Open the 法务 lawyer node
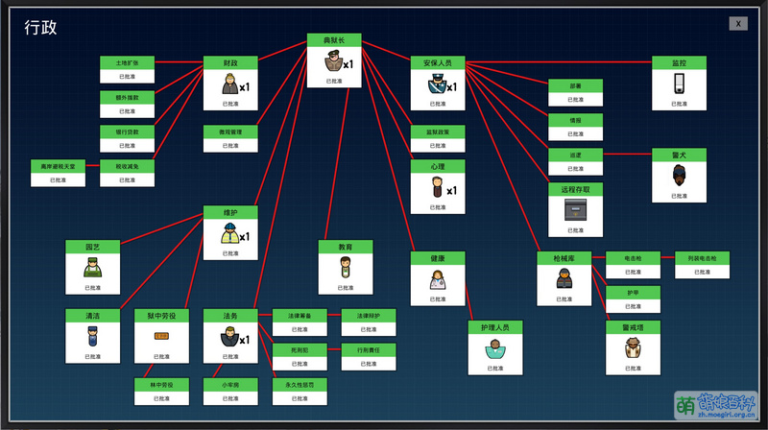Image resolution: width=768 pixels, height=430 pixels. [x=230, y=339]
